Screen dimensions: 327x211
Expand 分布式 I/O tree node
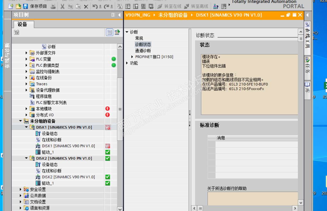tap(26, 115)
